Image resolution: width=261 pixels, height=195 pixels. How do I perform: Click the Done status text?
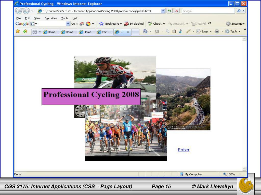point(18,174)
